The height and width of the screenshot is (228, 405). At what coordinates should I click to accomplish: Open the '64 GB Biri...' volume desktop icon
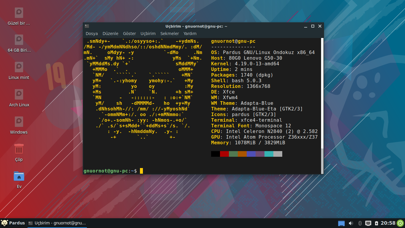coord(19,39)
